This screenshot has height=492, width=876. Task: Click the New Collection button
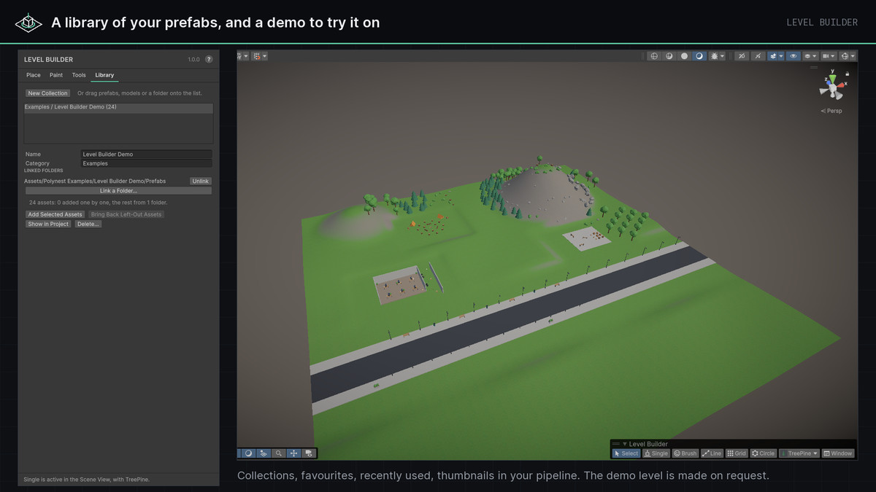(47, 93)
